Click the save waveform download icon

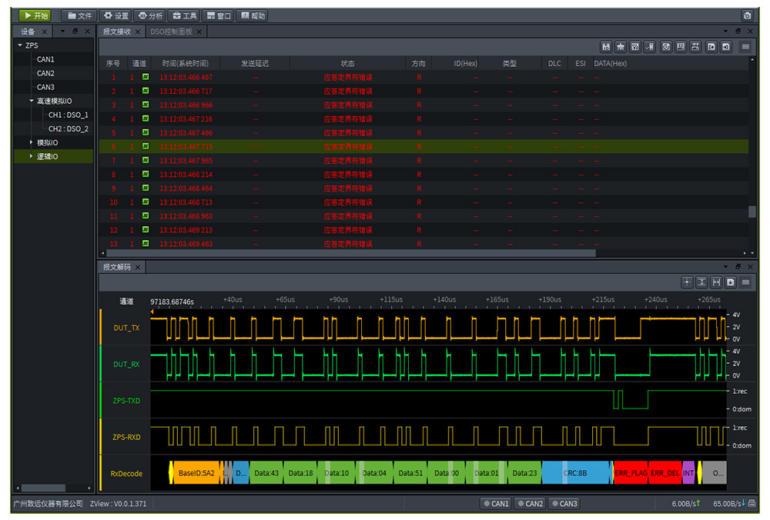731,282
